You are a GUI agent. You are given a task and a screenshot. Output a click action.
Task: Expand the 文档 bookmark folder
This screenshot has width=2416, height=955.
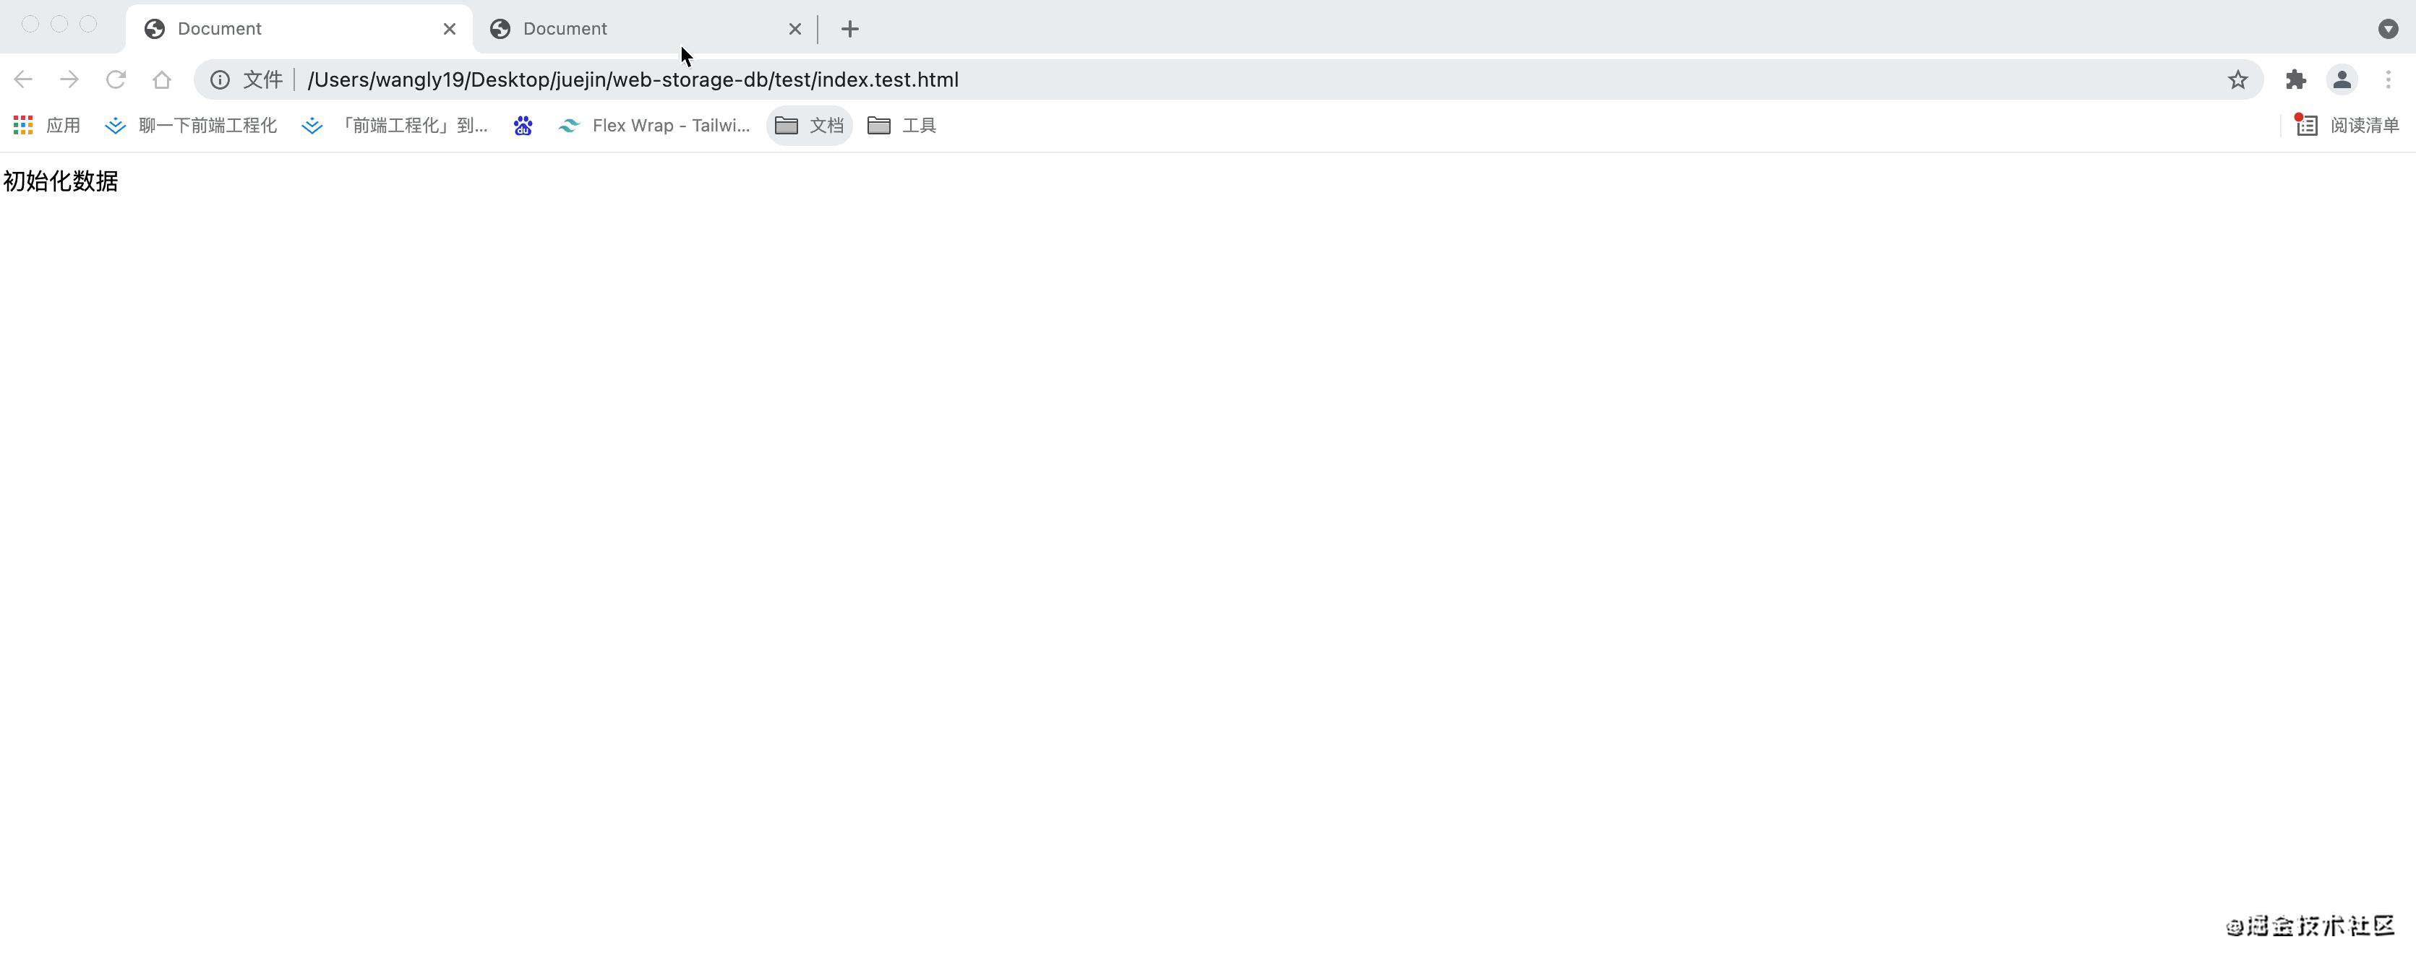click(810, 126)
